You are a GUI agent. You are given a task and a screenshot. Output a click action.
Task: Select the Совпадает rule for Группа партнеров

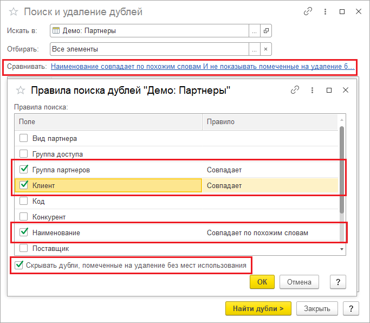click(x=224, y=170)
